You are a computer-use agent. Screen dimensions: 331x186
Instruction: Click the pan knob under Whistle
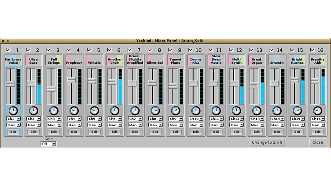coord(94,111)
